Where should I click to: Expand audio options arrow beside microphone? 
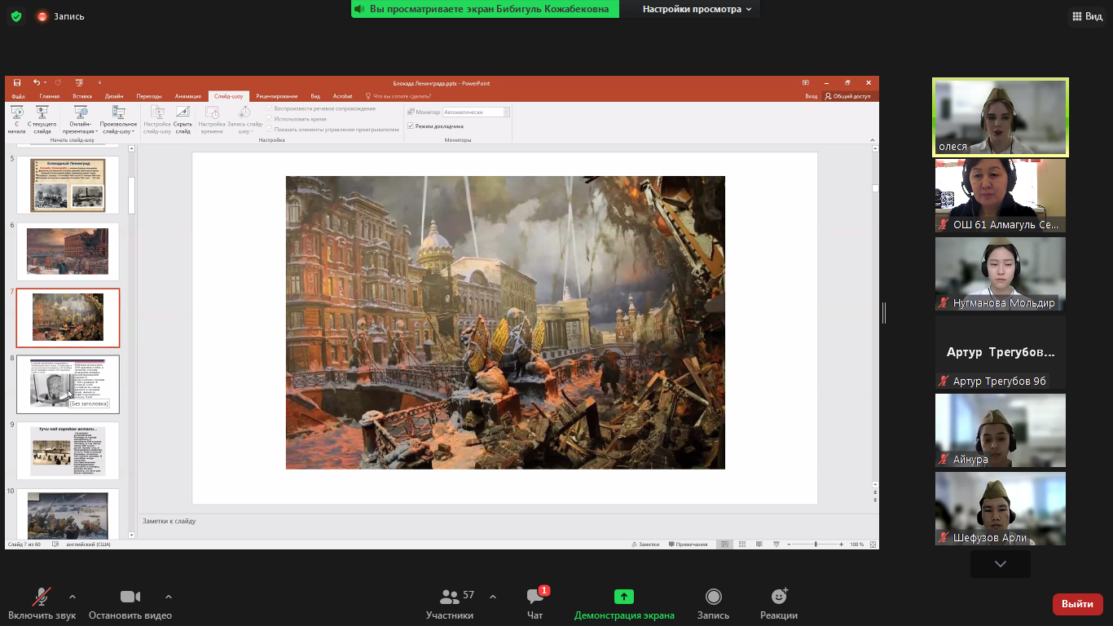pos(73,597)
